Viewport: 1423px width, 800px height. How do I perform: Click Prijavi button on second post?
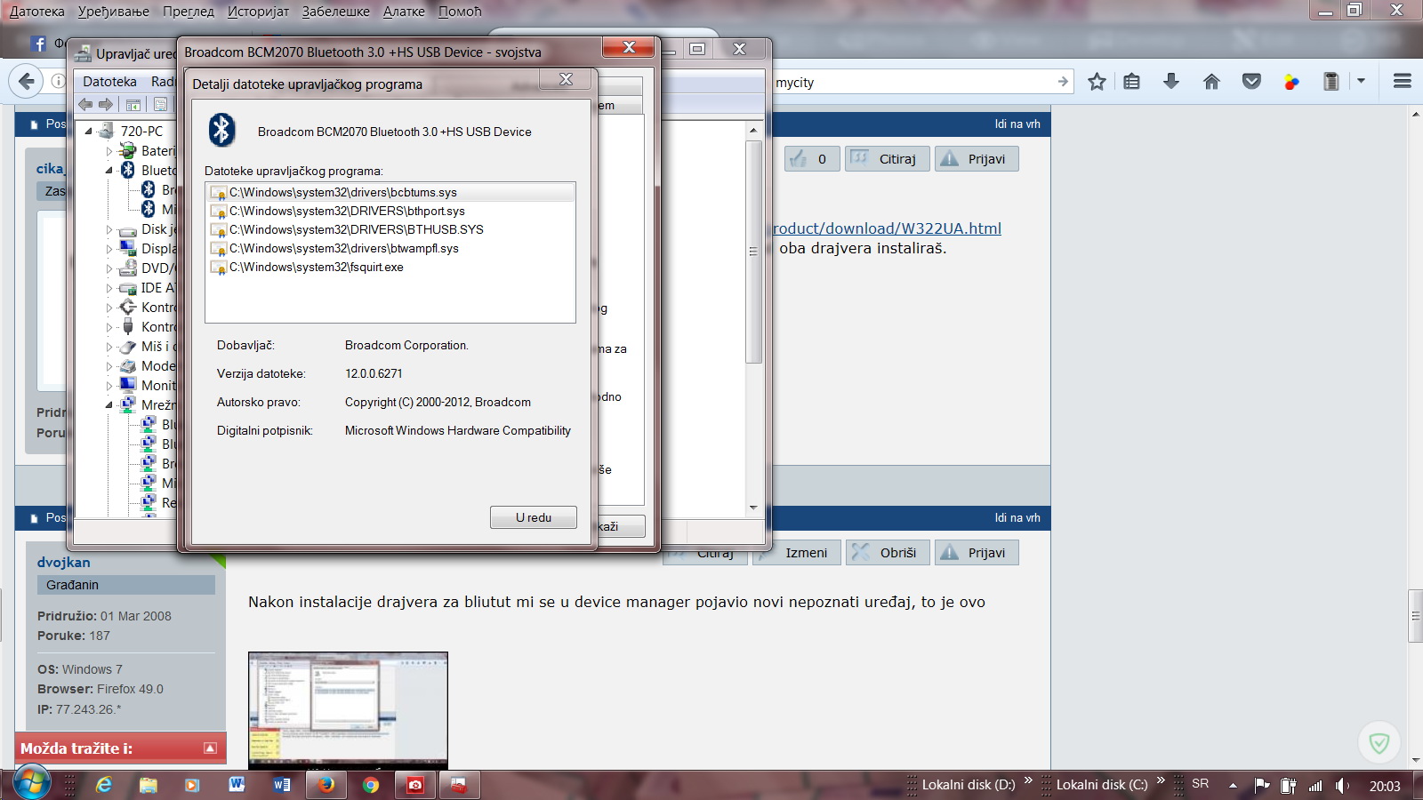coord(977,553)
